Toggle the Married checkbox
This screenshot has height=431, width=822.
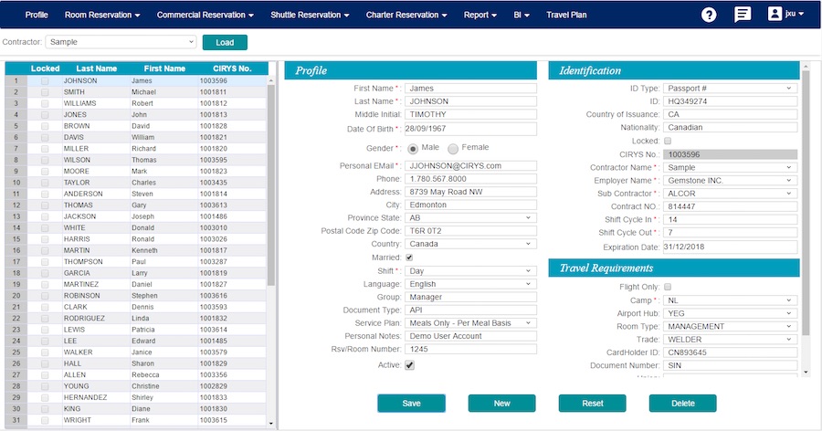coord(409,258)
